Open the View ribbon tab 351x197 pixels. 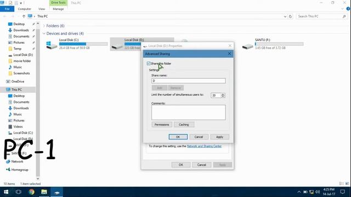[42, 9]
